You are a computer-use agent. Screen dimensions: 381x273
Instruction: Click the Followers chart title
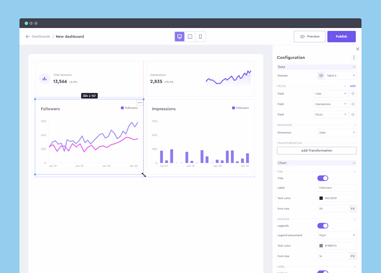tap(50, 109)
